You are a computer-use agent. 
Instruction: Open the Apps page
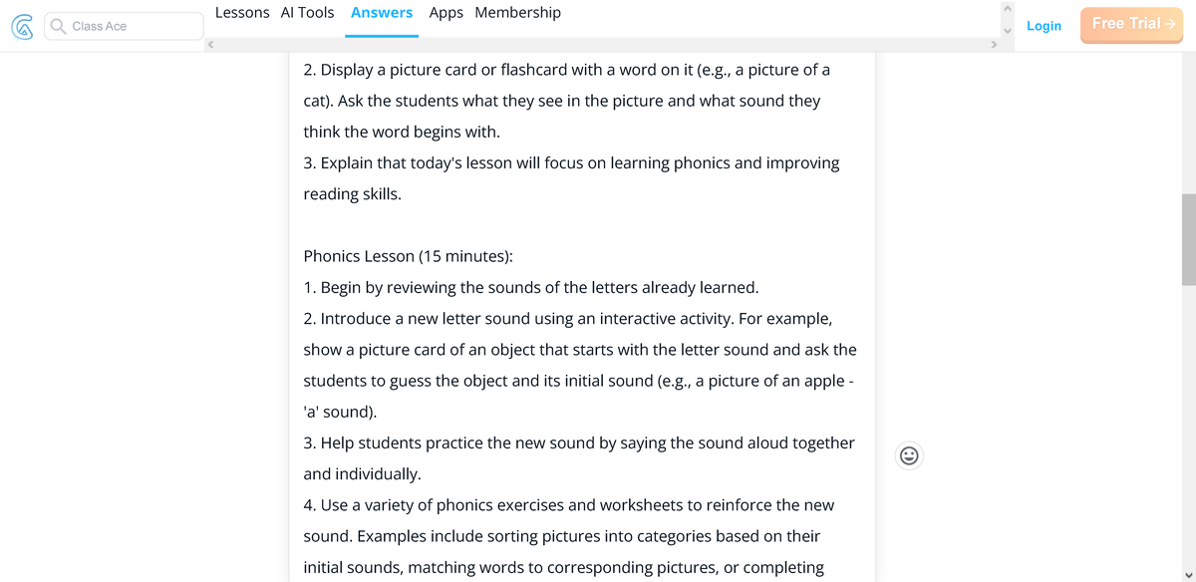446,13
